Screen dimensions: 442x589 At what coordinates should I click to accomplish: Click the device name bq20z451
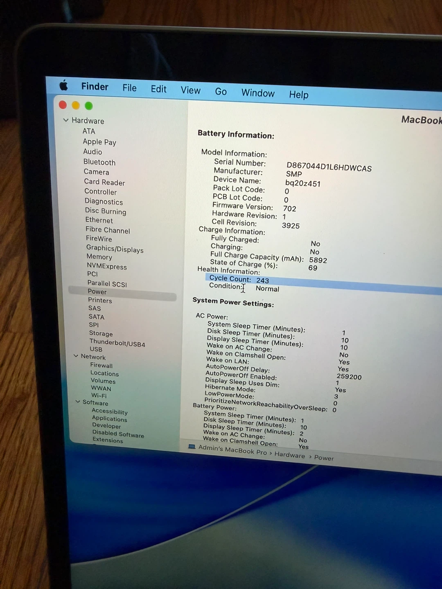(302, 183)
